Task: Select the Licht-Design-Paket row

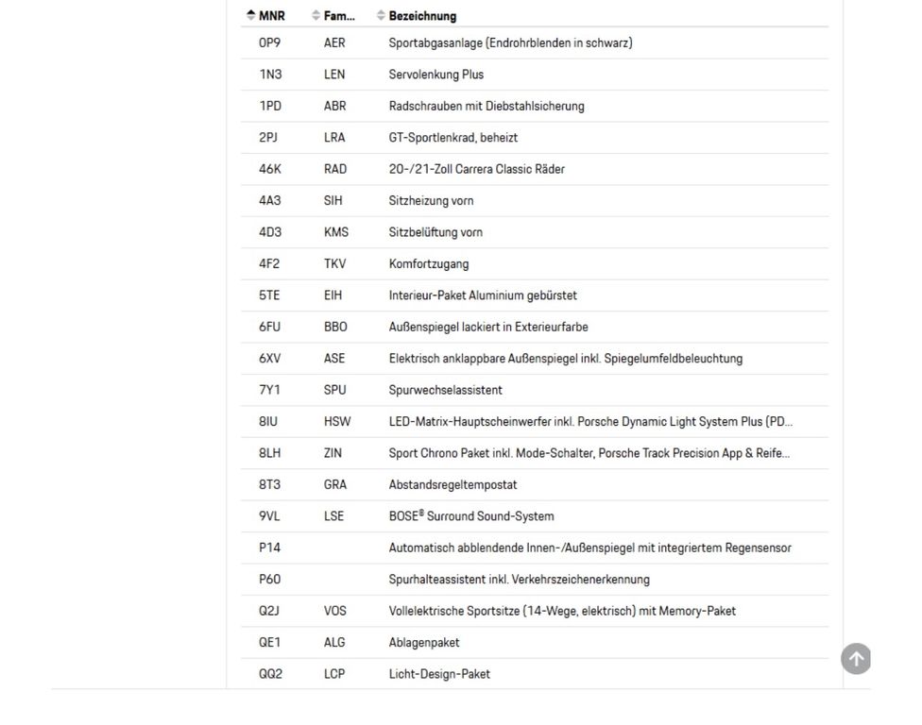Action: 535,674
